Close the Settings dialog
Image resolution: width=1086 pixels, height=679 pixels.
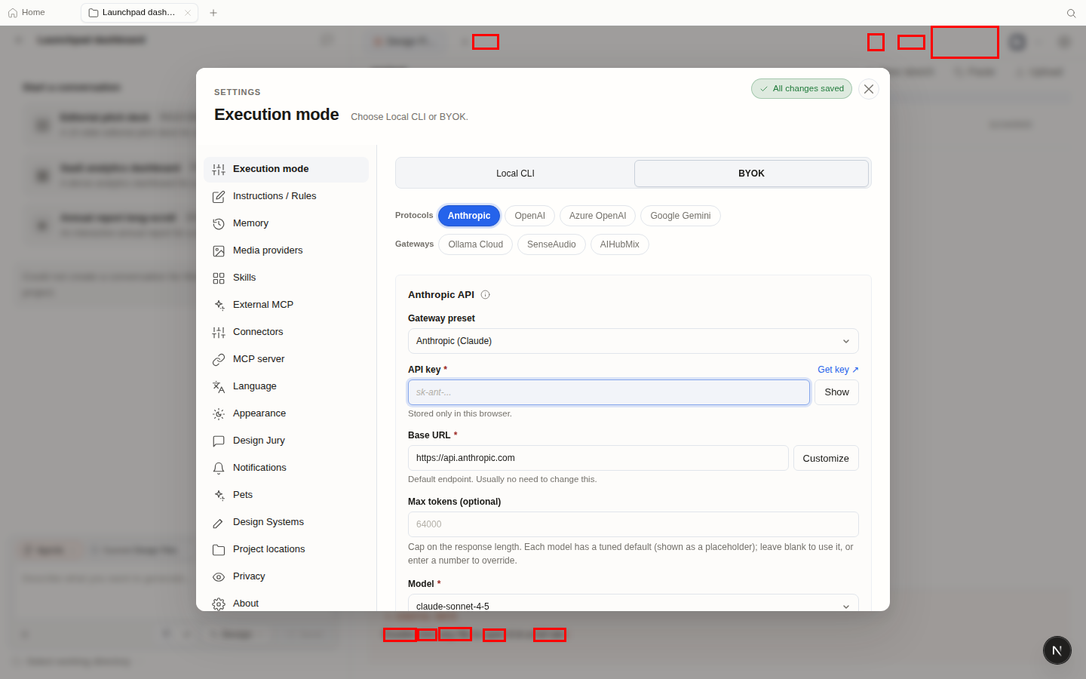869,89
